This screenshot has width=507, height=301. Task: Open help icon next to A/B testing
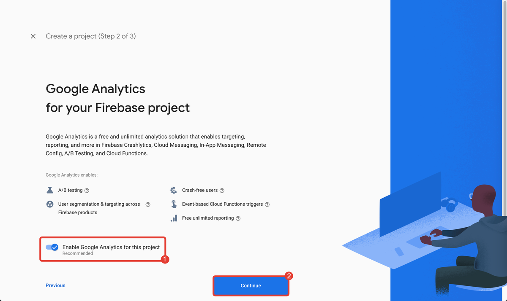(x=87, y=191)
